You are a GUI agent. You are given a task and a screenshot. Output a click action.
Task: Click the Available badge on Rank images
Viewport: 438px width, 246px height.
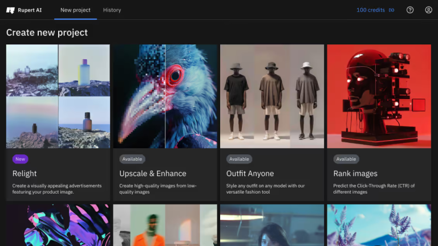pos(346,159)
